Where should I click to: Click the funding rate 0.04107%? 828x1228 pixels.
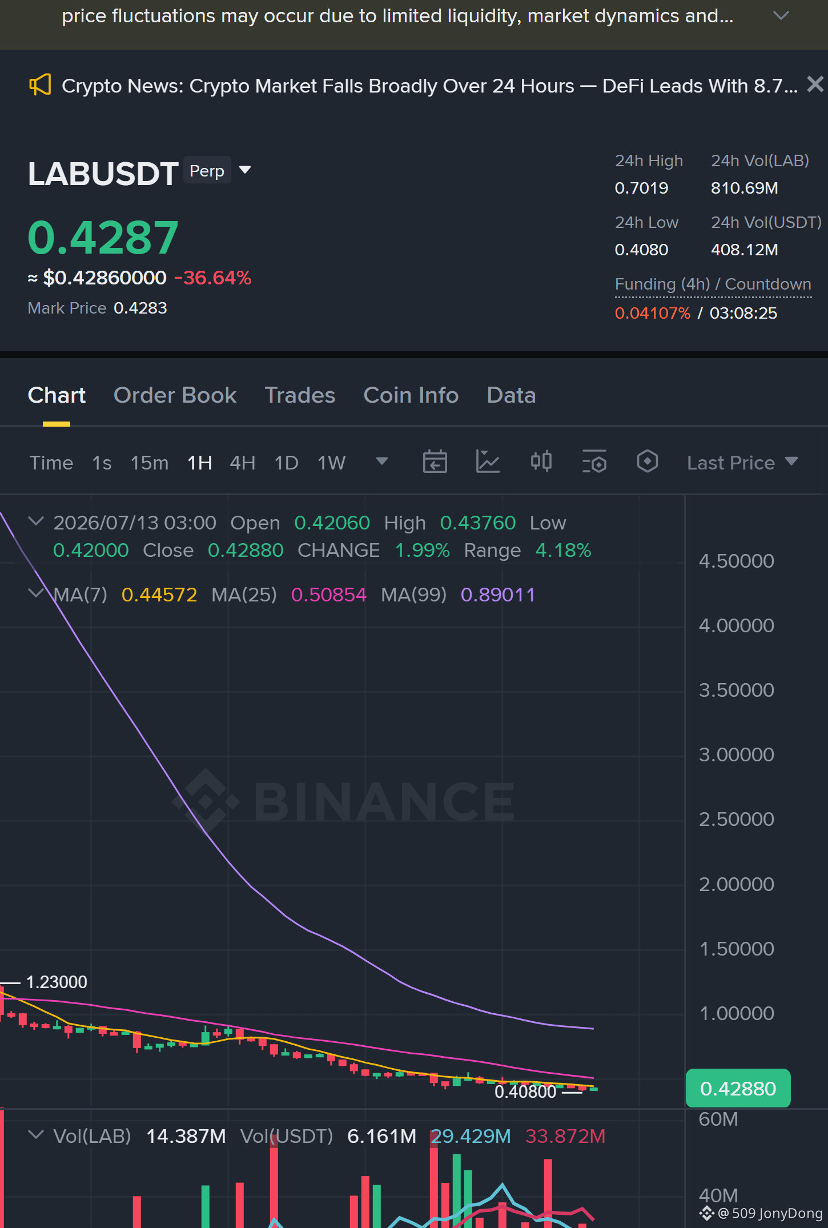(653, 313)
